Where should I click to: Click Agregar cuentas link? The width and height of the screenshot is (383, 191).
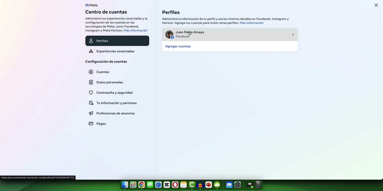(x=178, y=46)
